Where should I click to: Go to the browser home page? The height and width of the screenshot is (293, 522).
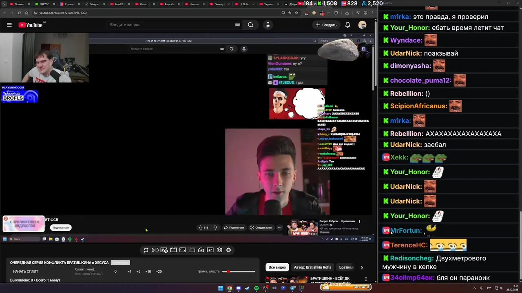click(x=27, y=13)
